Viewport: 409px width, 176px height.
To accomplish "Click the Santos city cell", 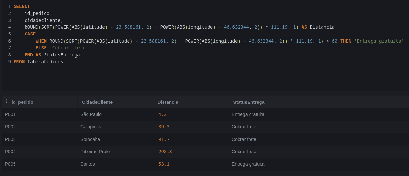I will pyautogui.click(x=87, y=164).
